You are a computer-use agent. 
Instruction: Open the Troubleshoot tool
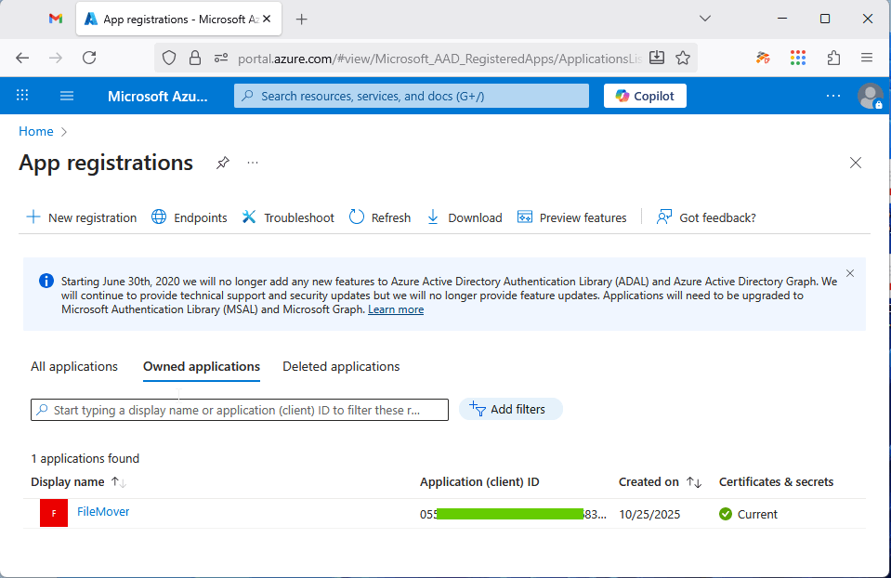pyautogui.click(x=287, y=217)
